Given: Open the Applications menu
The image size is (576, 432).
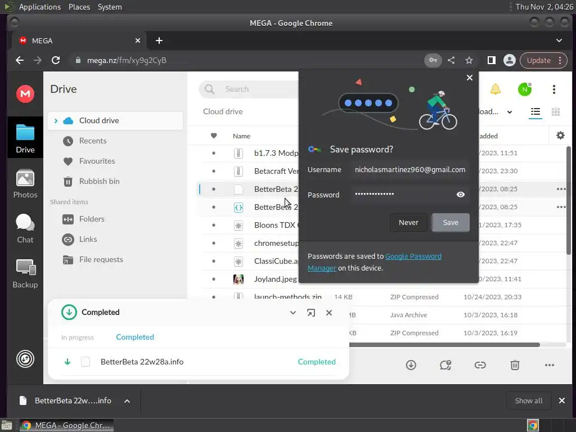Looking at the screenshot, I should 40,7.
